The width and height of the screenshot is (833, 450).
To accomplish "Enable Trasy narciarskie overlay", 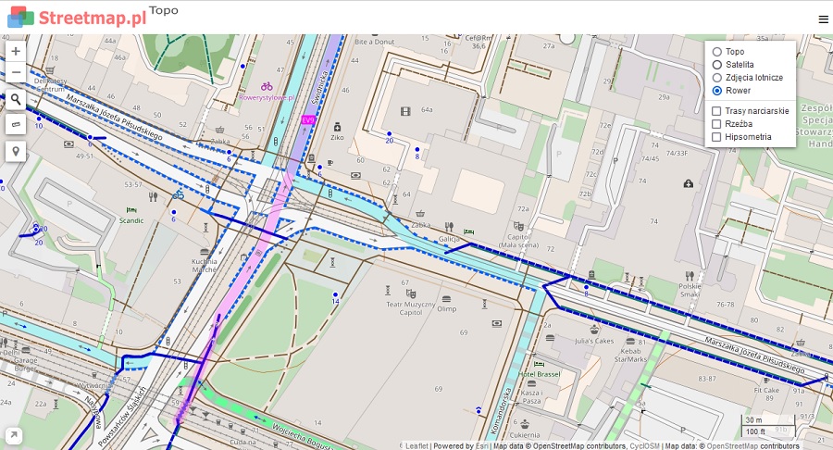I will [717, 110].
